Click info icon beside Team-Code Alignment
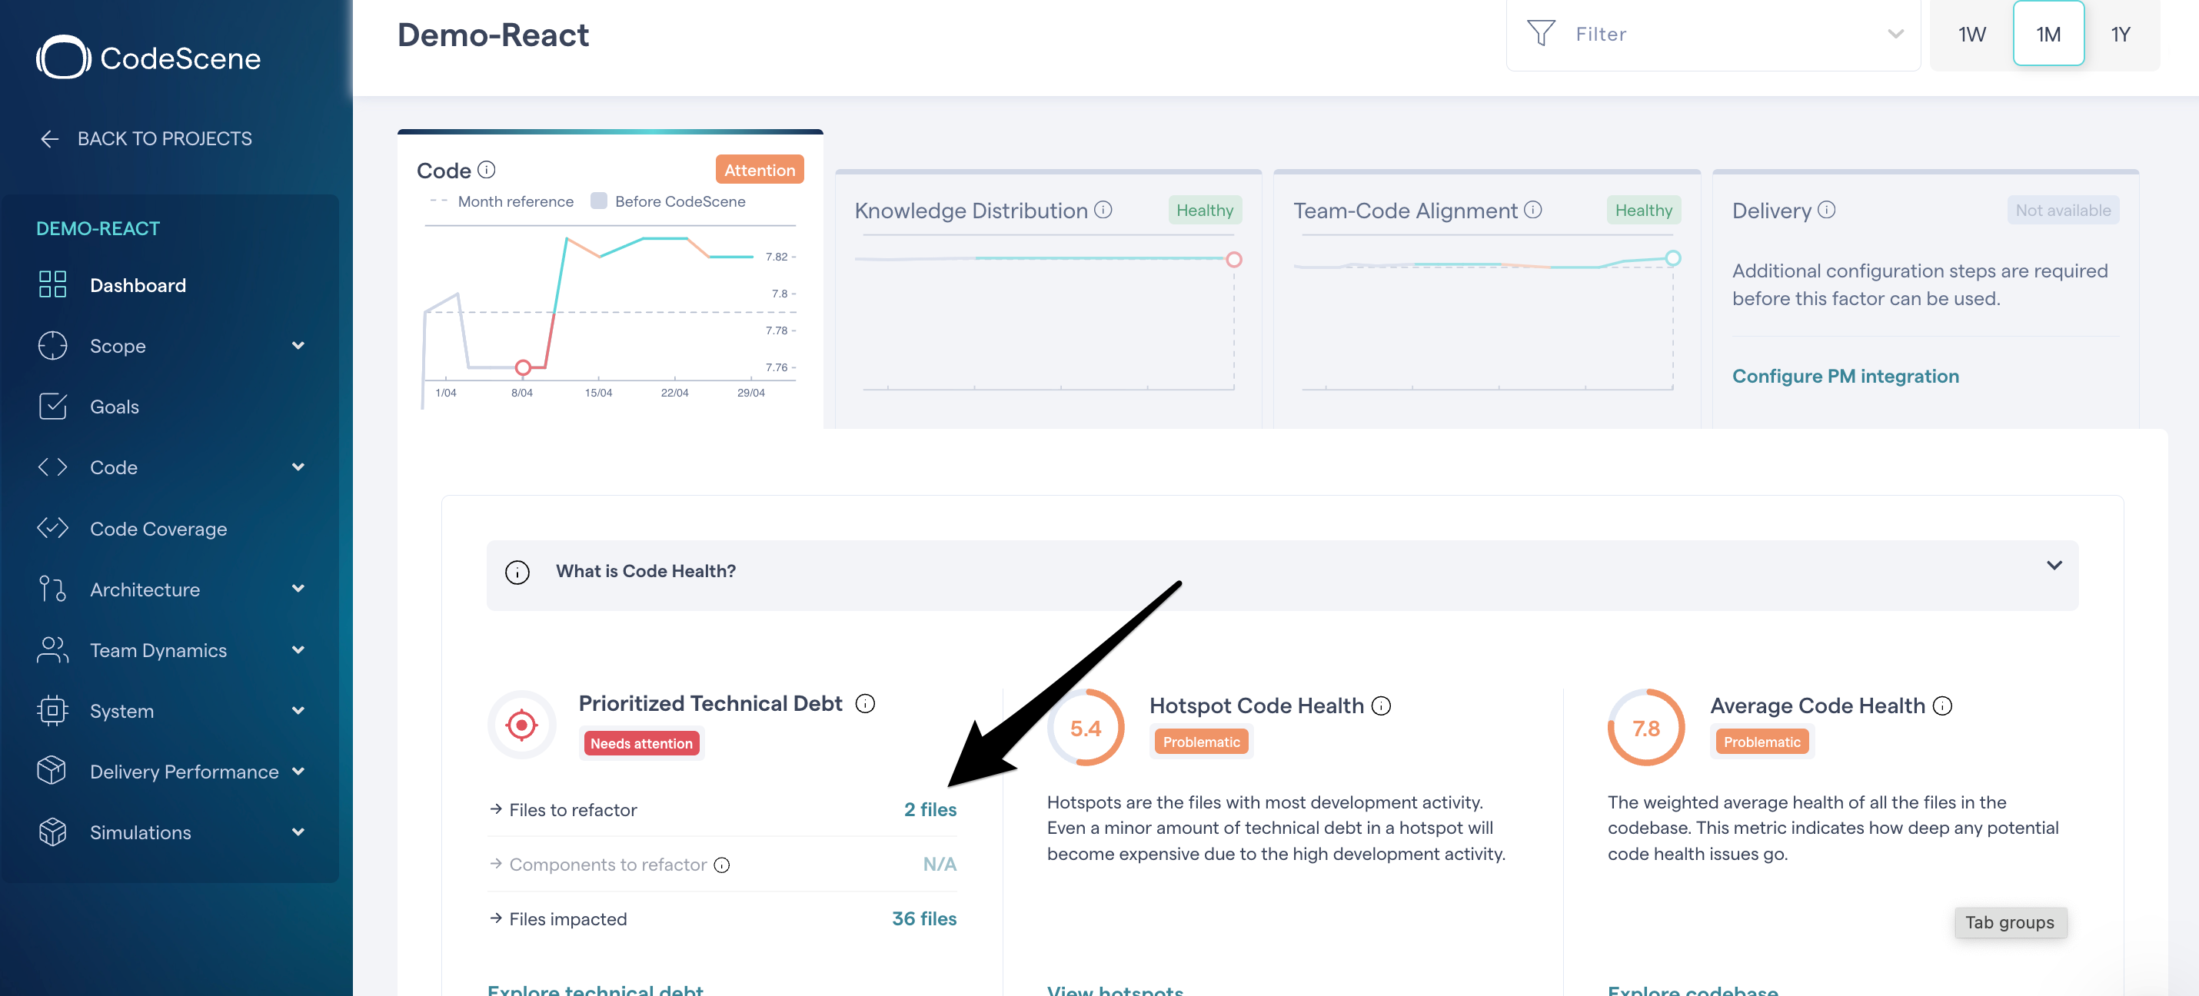 (1533, 209)
